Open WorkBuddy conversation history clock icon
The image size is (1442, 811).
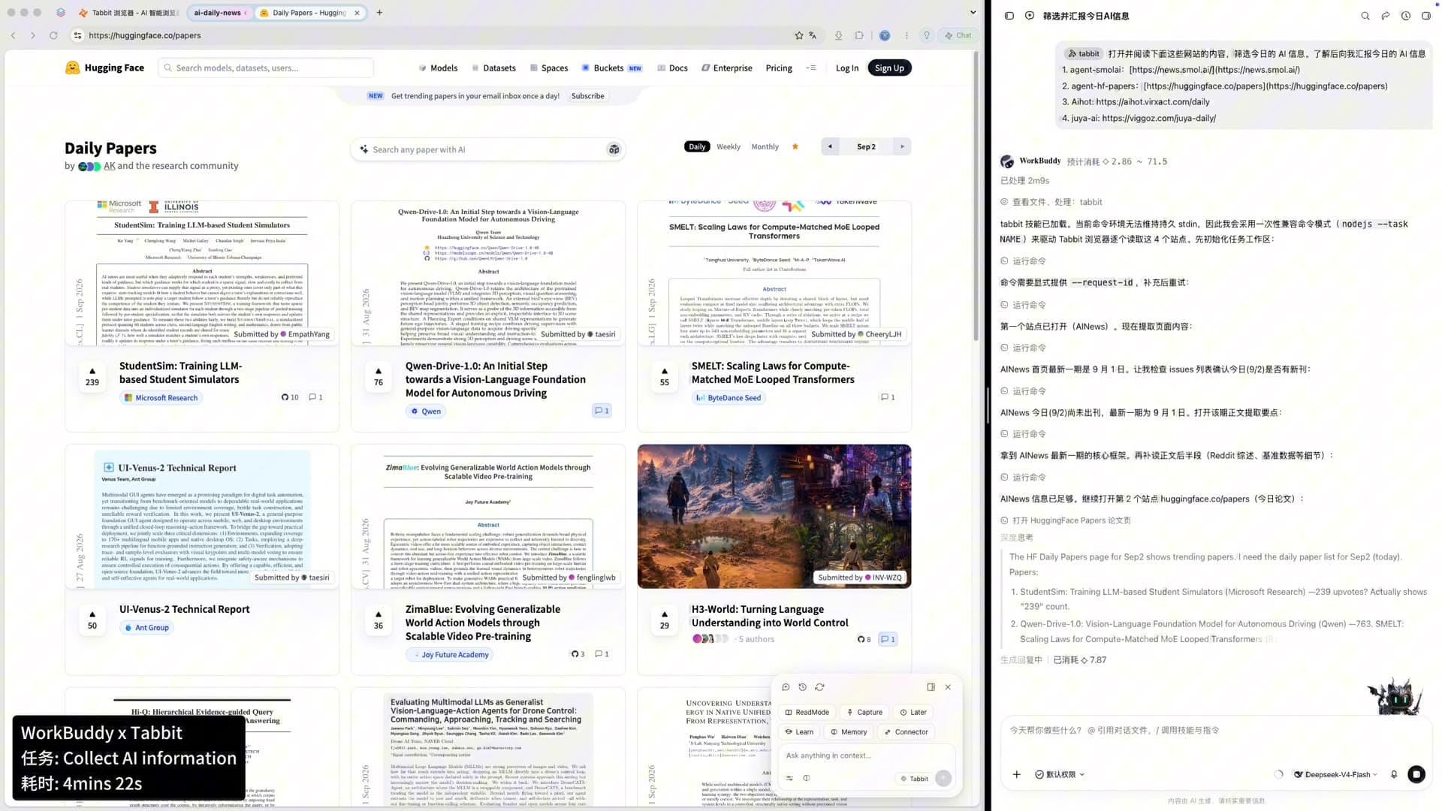1406,16
